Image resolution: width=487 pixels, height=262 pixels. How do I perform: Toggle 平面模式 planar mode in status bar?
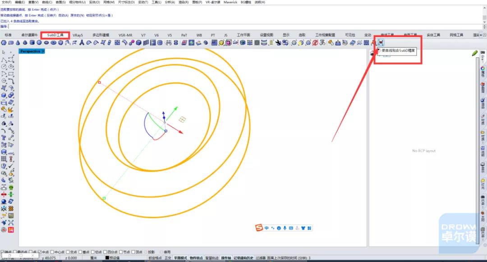tap(180, 258)
